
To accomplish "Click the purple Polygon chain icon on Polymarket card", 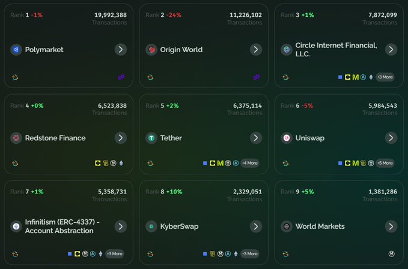I will 121,77.
